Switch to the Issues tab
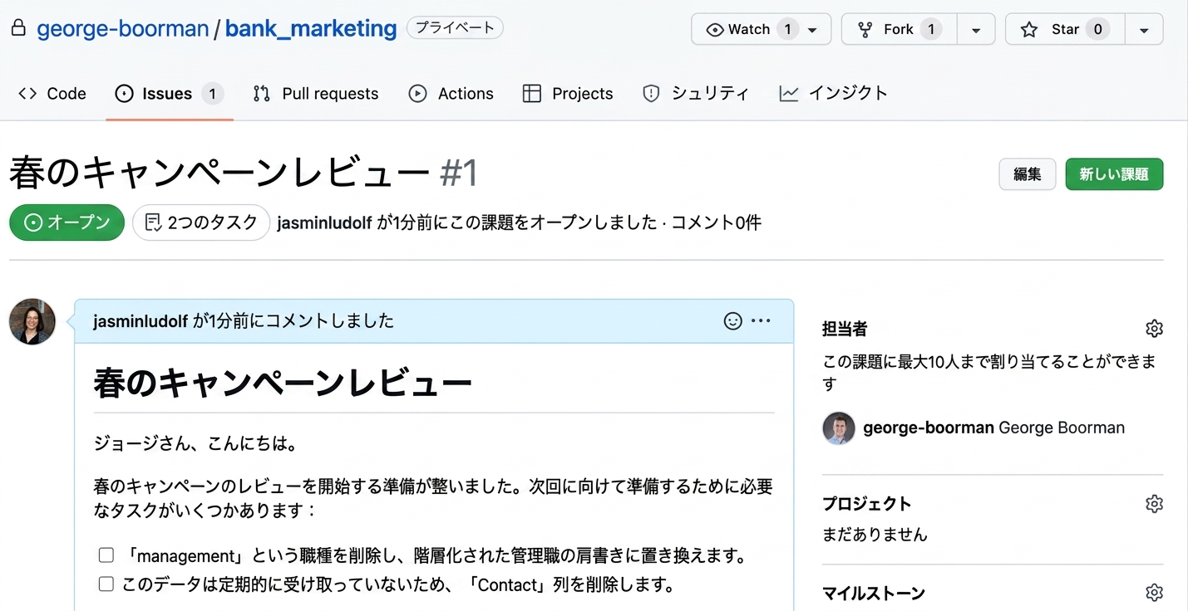This screenshot has width=1188, height=611. click(170, 94)
